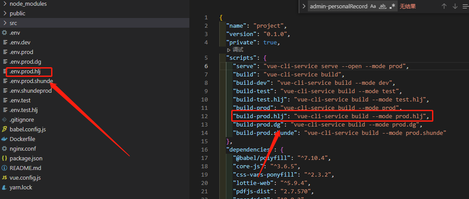Open the .env.prod file

(x=21, y=52)
